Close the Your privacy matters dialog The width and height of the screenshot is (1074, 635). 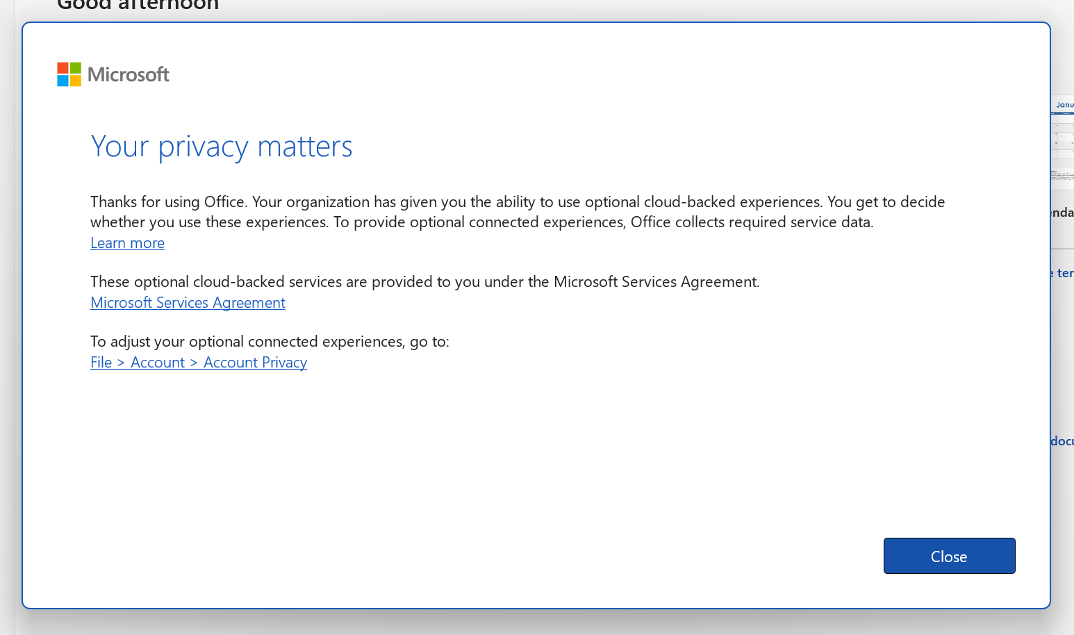(x=949, y=556)
